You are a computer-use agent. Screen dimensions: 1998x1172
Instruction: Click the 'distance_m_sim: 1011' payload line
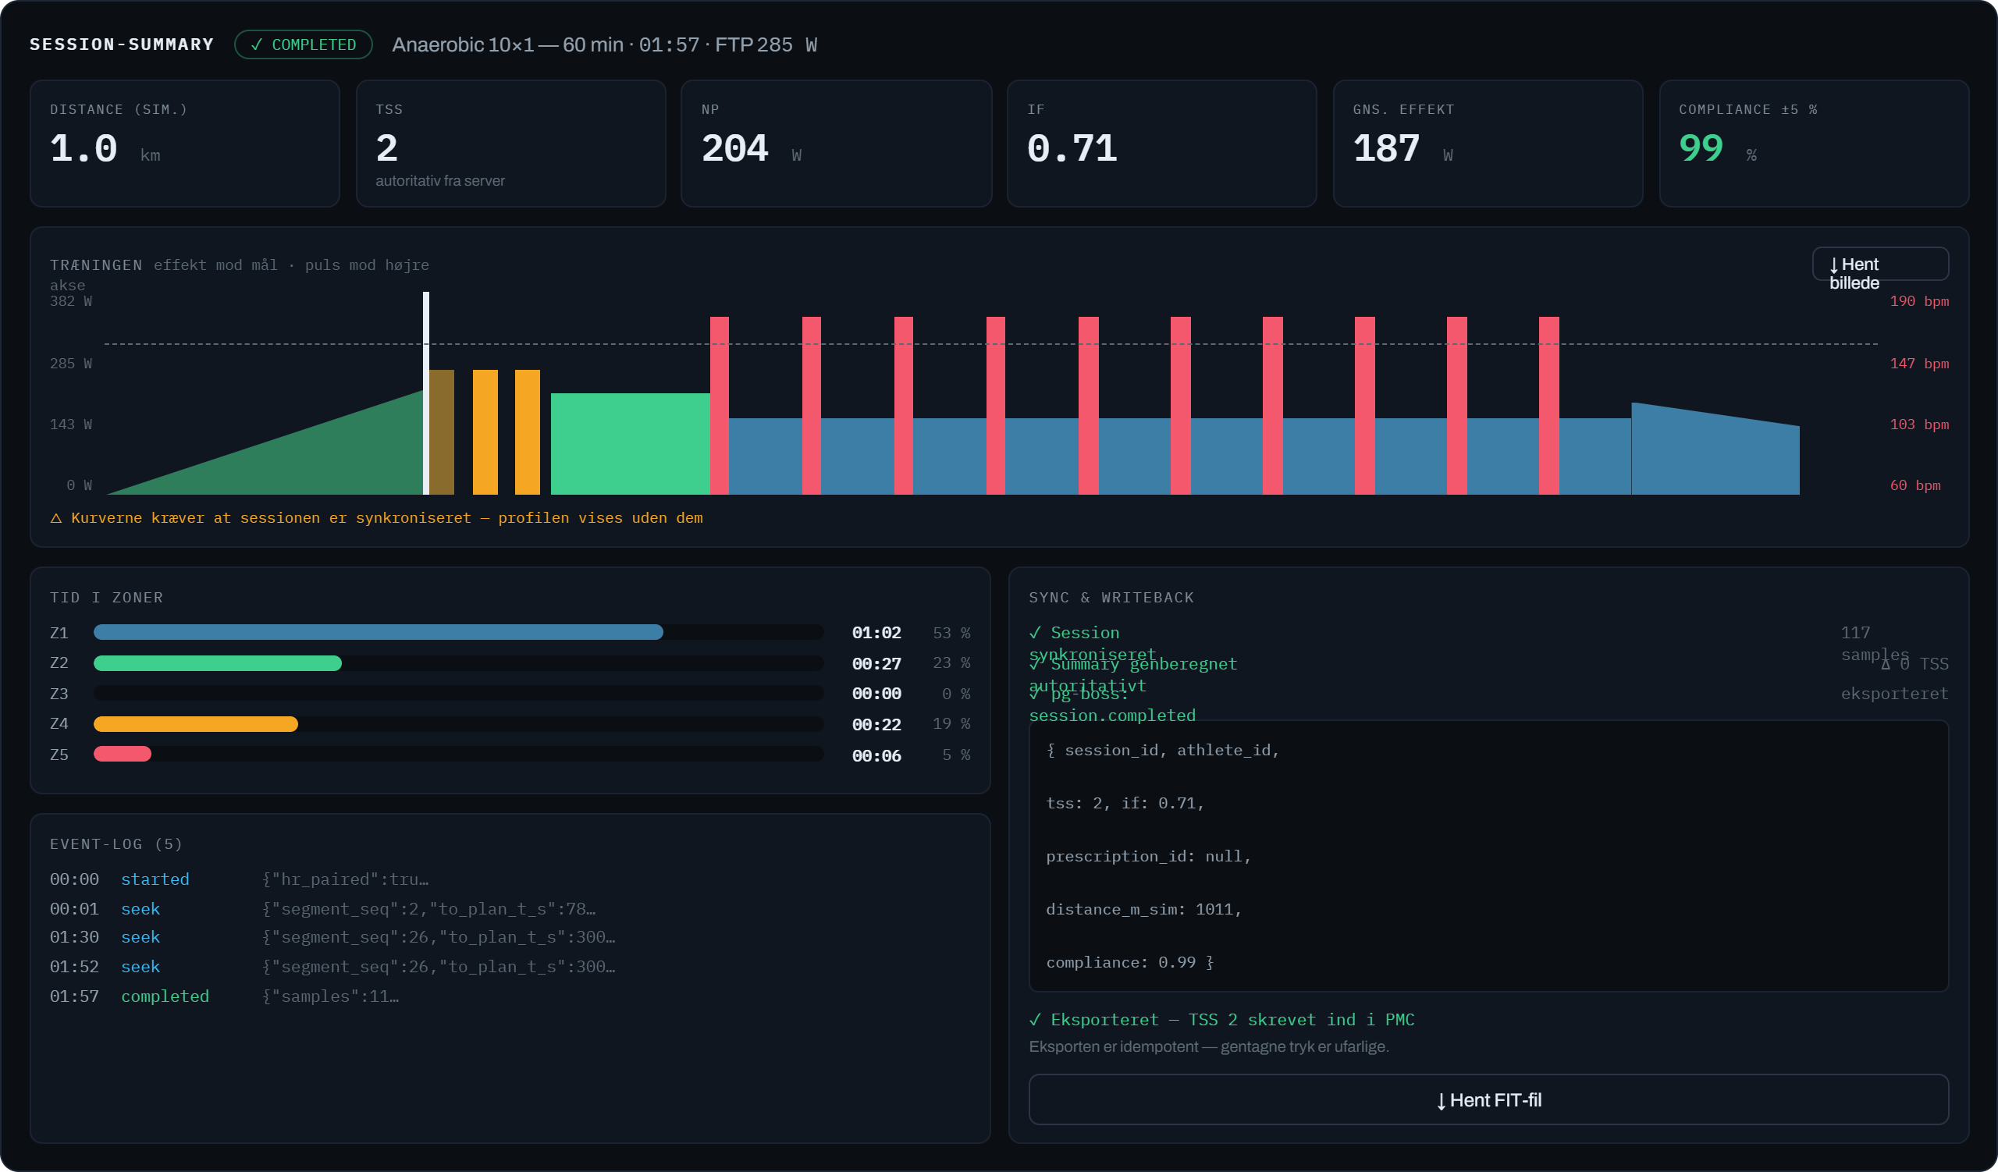[x=1143, y=909]
